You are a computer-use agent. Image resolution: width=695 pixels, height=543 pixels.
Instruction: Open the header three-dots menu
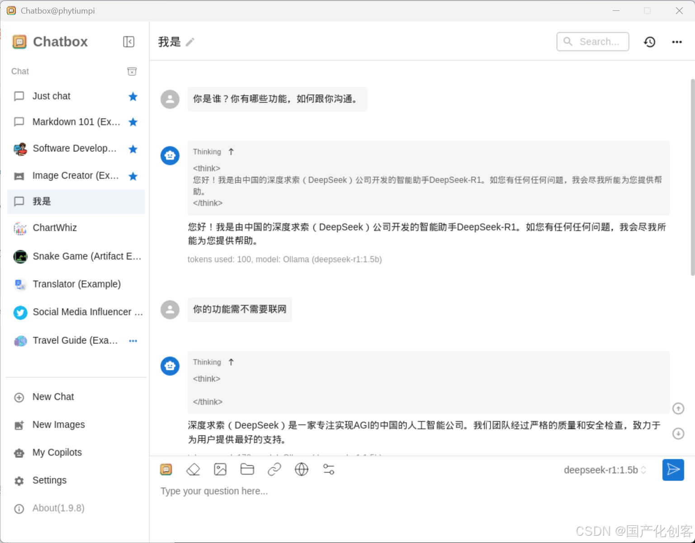pos(677,42)
